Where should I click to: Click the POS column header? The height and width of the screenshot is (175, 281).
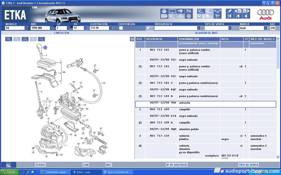[x=140, y=39]
